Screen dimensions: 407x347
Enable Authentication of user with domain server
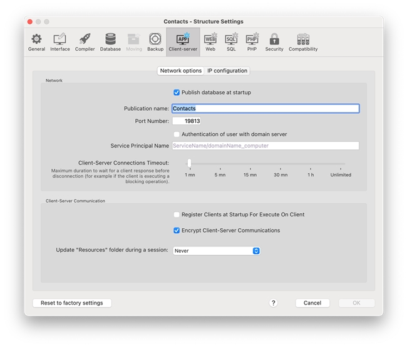click(x=177, y=134)
